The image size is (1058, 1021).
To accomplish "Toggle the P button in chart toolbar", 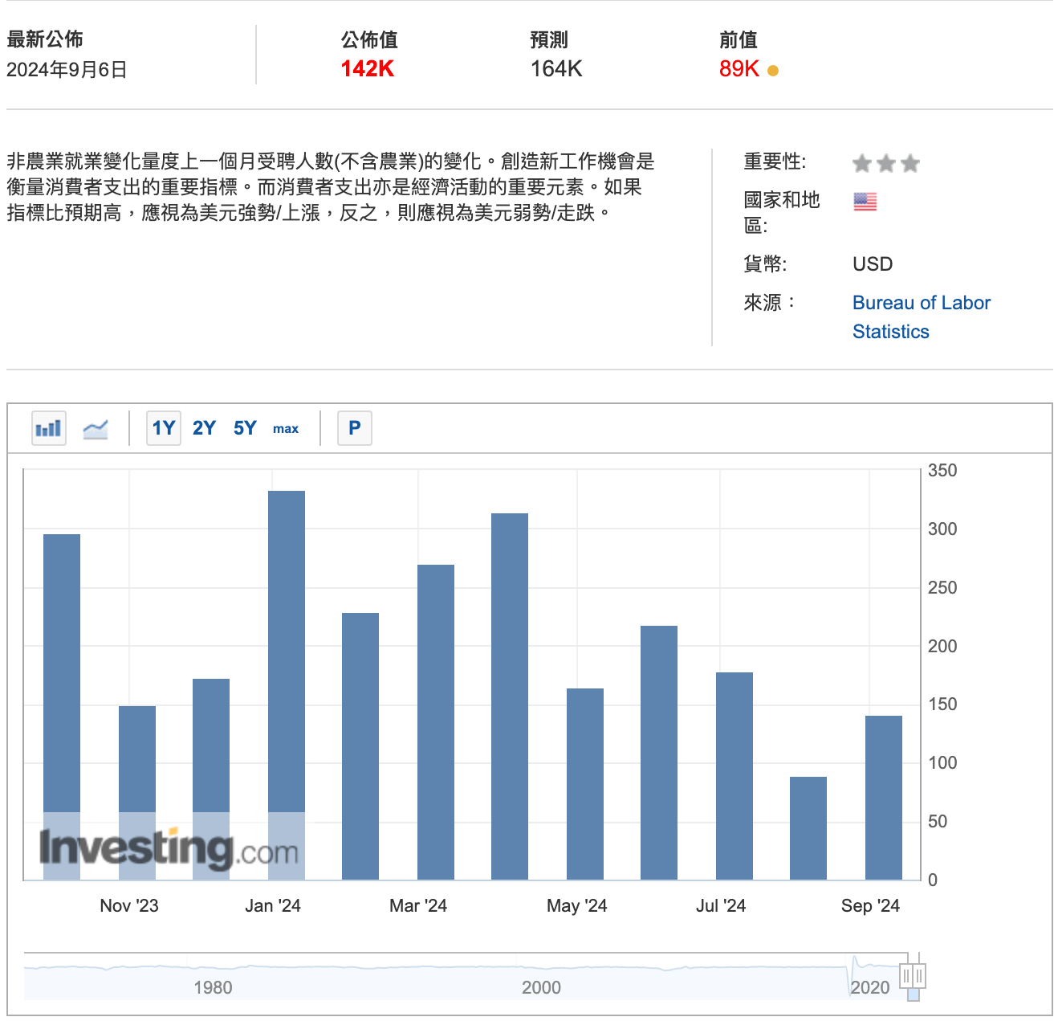I will 355,428.
